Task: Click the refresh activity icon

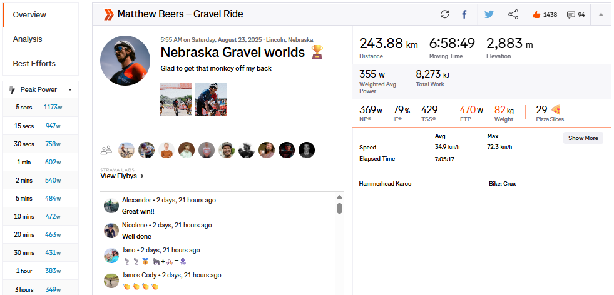Action: point(445,14)
